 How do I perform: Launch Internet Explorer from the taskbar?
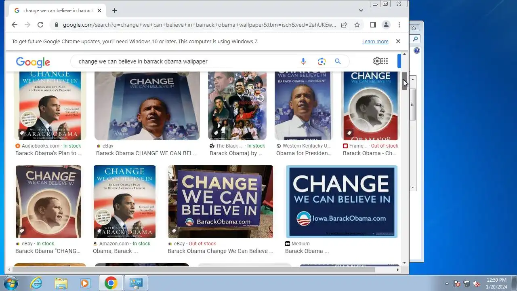point(36,283)
